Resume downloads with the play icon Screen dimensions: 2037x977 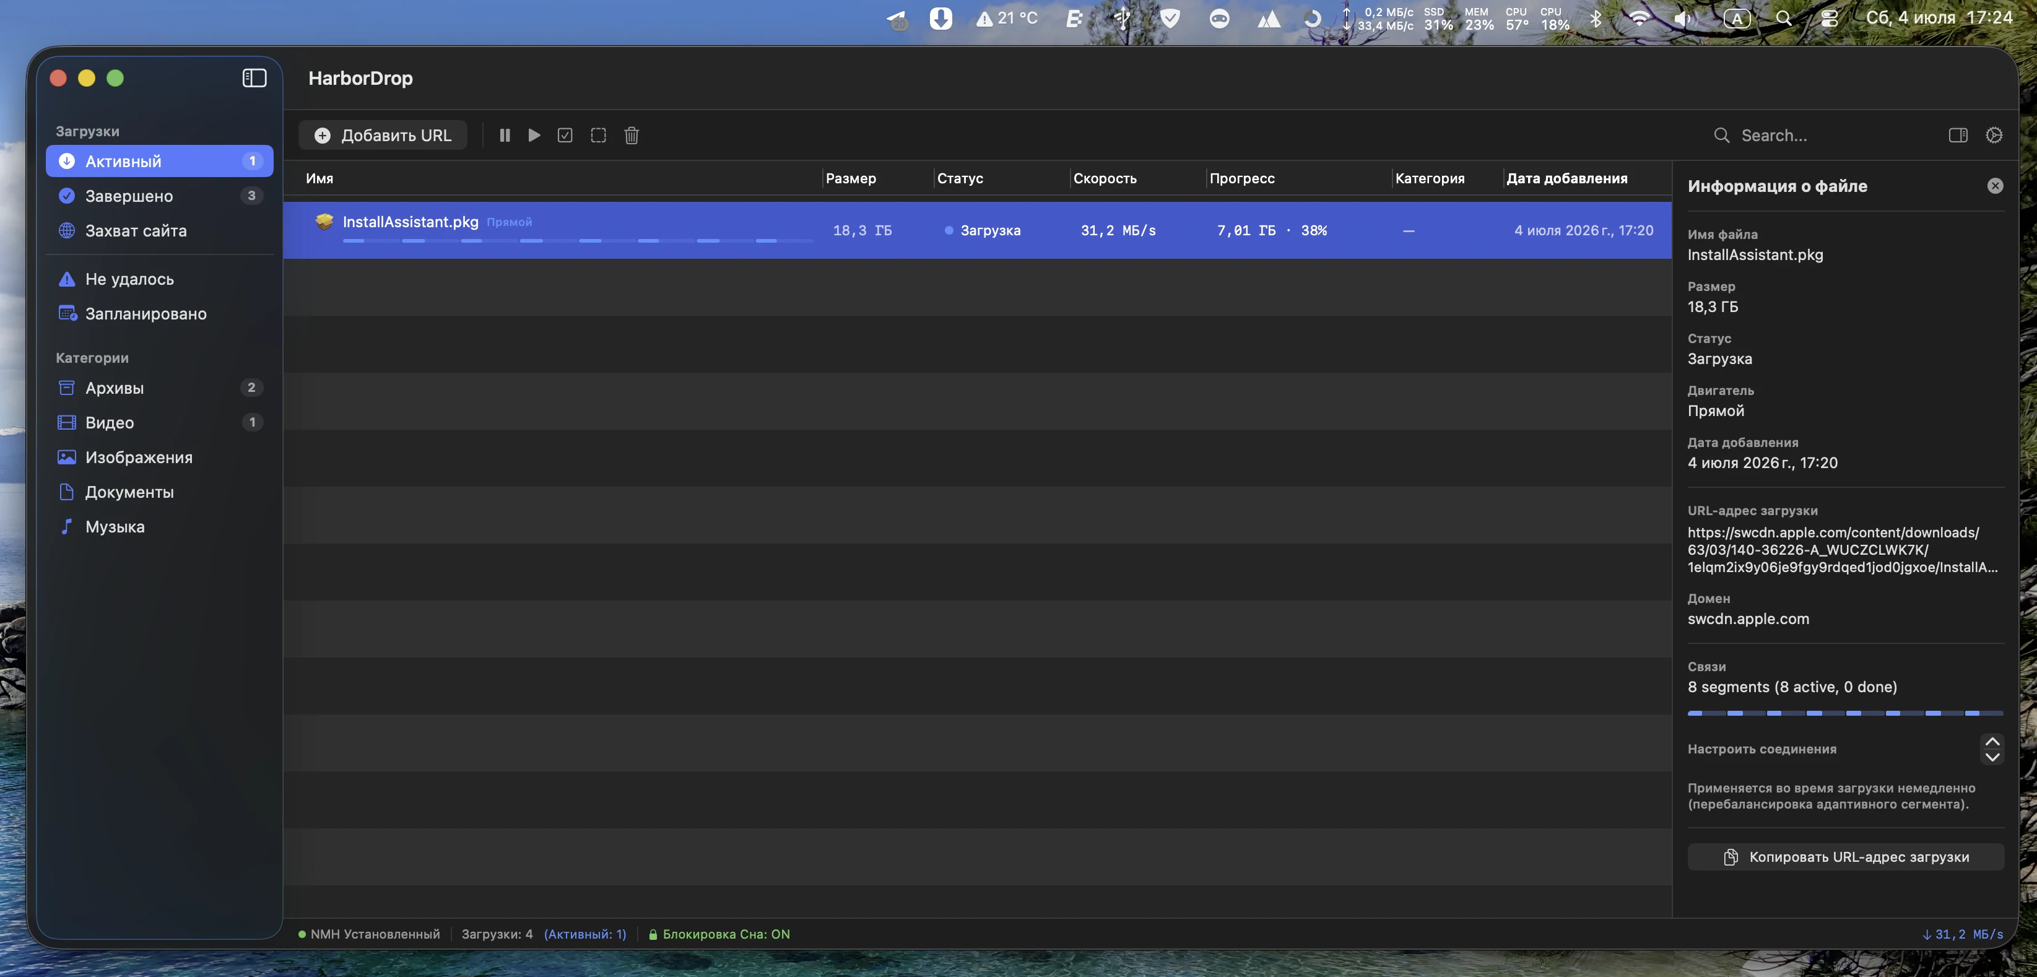pyautogui.click(x=534, y=135)
